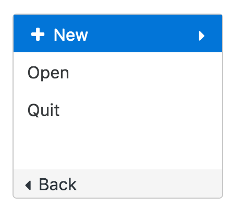Click the New text label

(x=71, y=35)
